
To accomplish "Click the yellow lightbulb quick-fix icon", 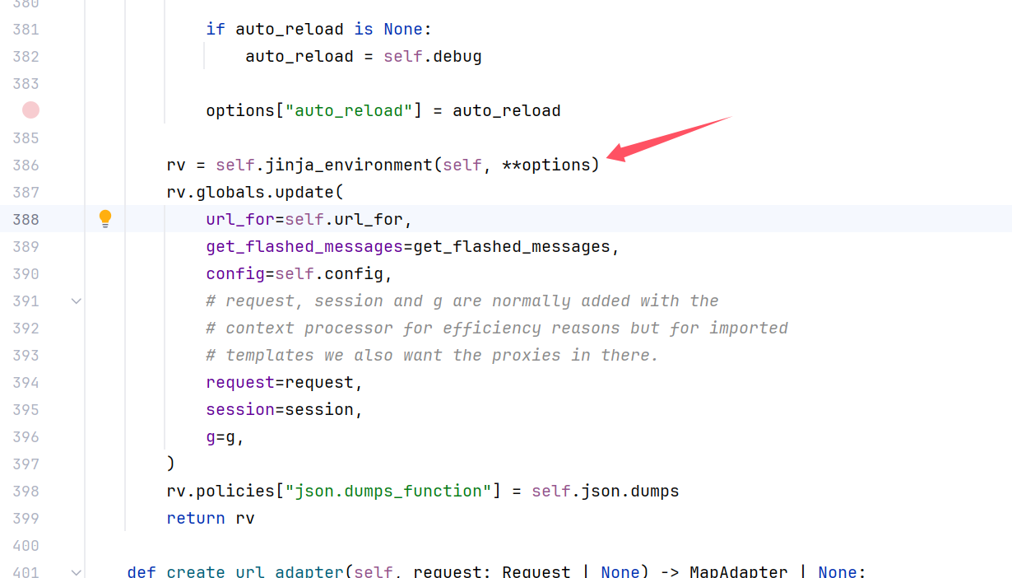I will point(105,218).
